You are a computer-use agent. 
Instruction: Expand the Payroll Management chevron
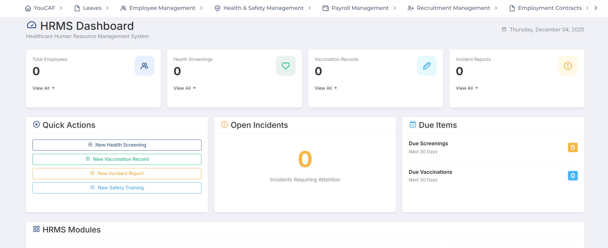pyautogui.click(x=394, y=8)
